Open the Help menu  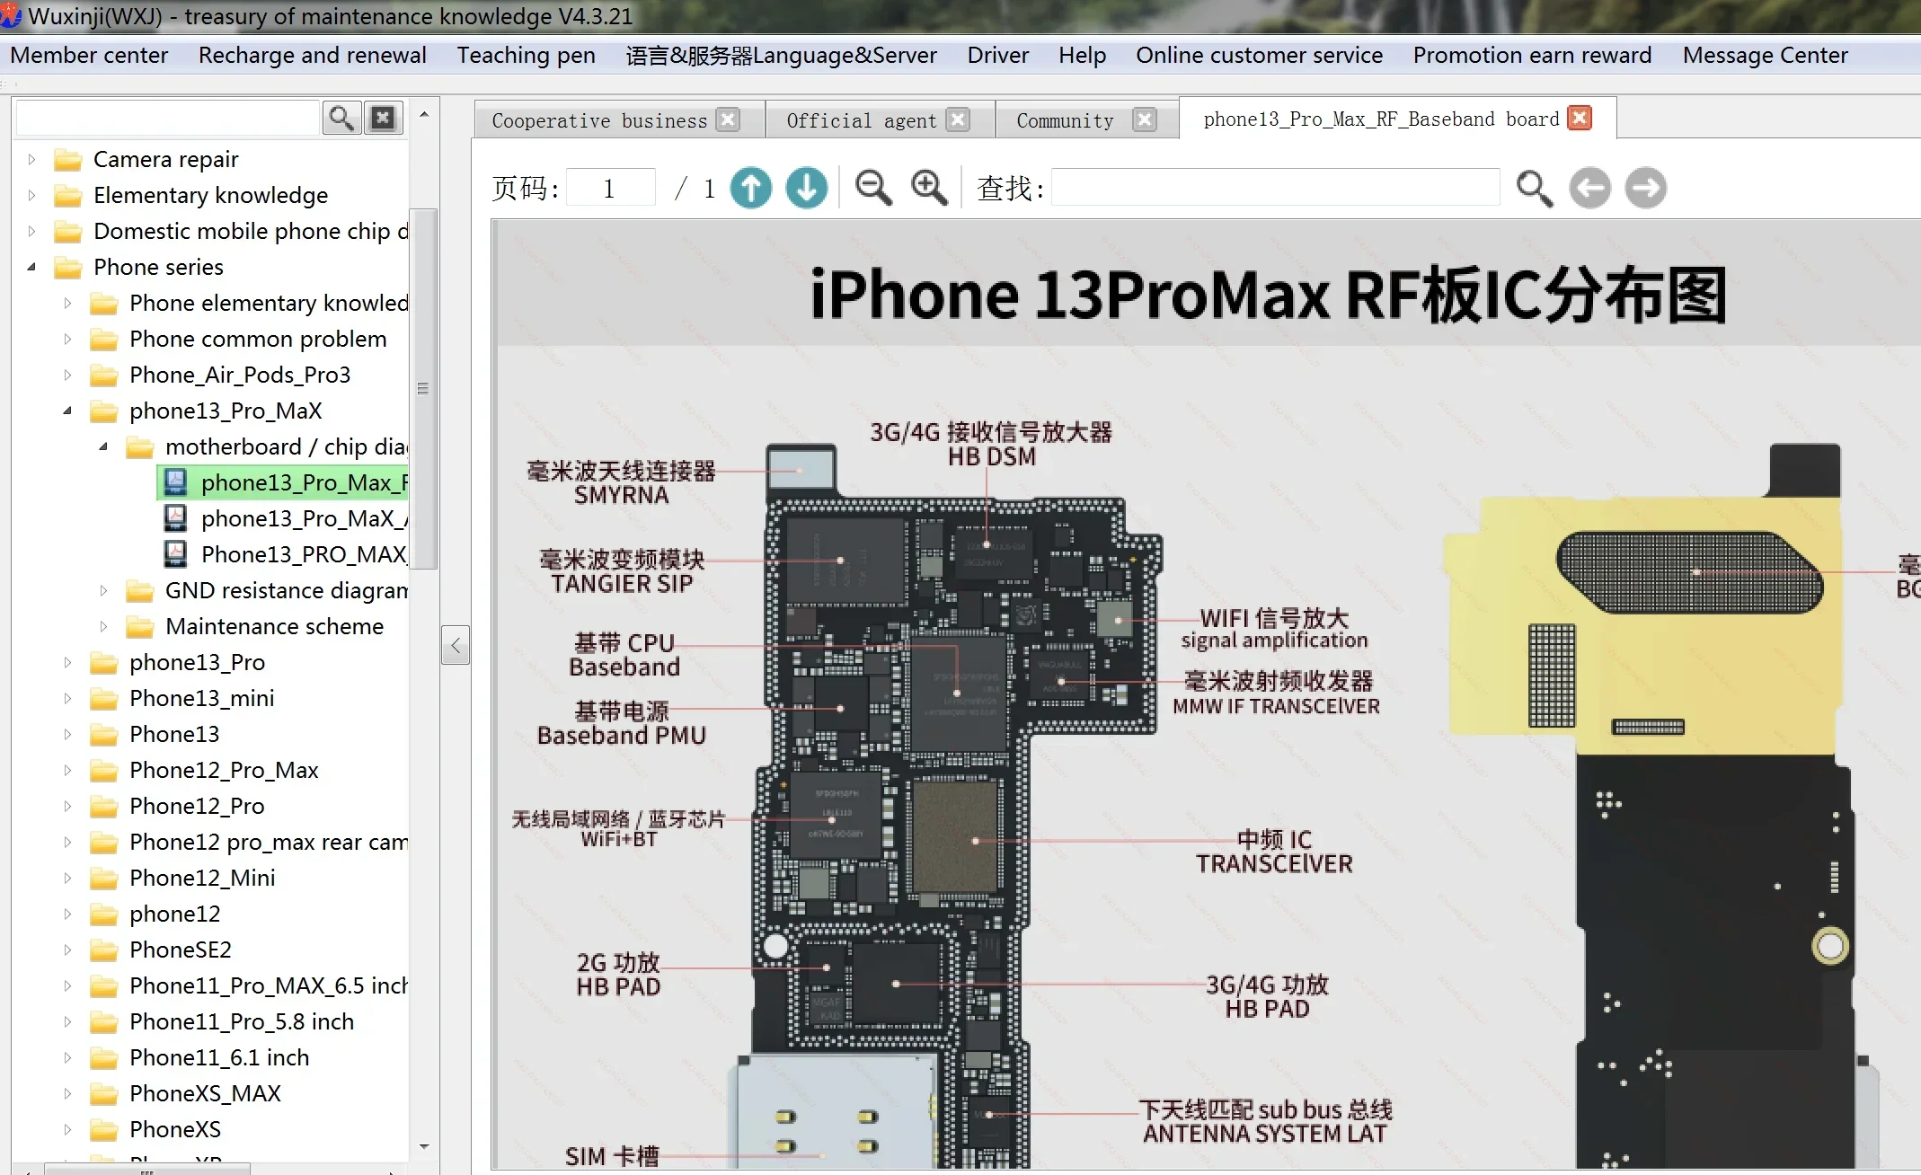click(1082, 56)
